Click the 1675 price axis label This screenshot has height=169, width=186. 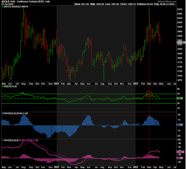tap(179, 80)
